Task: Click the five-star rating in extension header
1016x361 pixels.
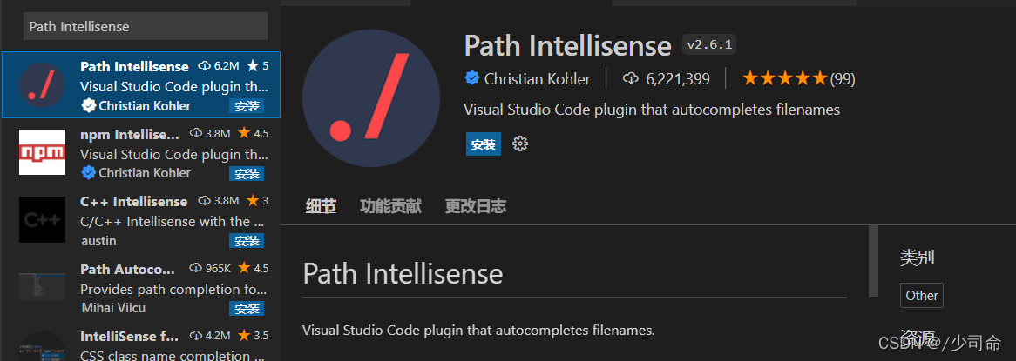Action: 784,79
